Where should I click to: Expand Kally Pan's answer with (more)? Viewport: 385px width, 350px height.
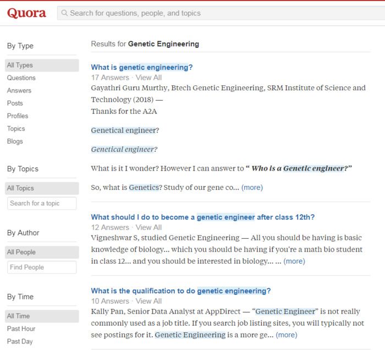[x=286, y=335]
